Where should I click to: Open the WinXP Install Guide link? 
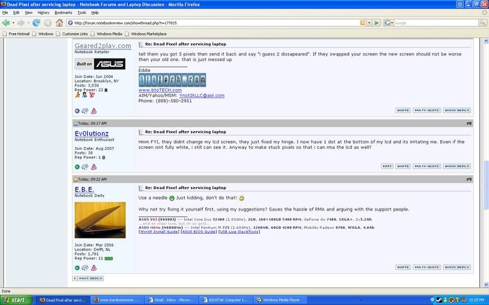pos(159,232)
